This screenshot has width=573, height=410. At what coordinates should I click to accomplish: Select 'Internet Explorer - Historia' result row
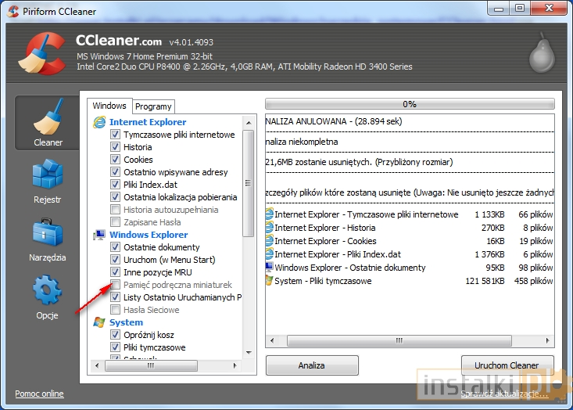(x=410, y=228)
